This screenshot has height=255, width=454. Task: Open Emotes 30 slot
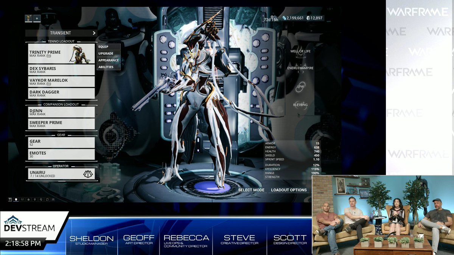[x=61, y=155]
